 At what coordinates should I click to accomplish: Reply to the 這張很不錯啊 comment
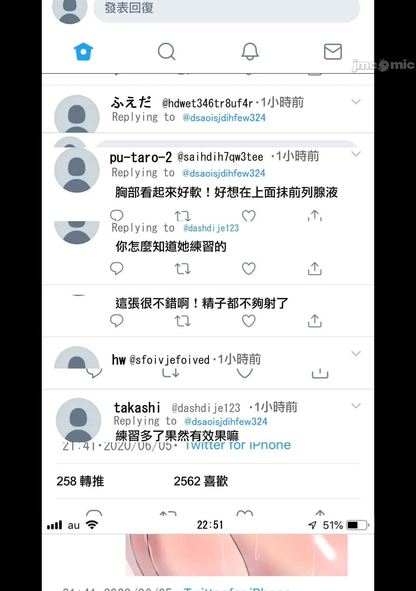(x=117, y=321)
